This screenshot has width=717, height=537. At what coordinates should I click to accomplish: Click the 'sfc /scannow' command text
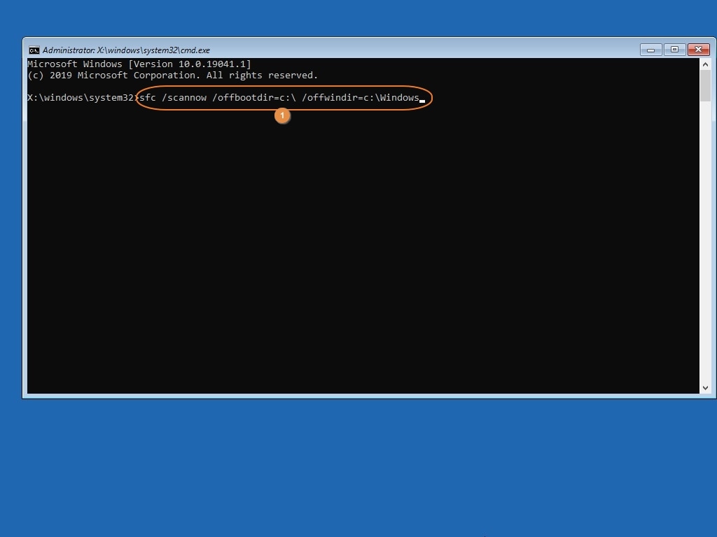coord(173,98)
